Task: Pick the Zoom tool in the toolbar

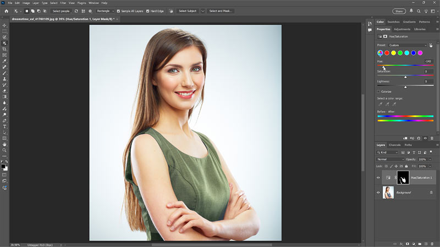Action: [x=4, y=150]
